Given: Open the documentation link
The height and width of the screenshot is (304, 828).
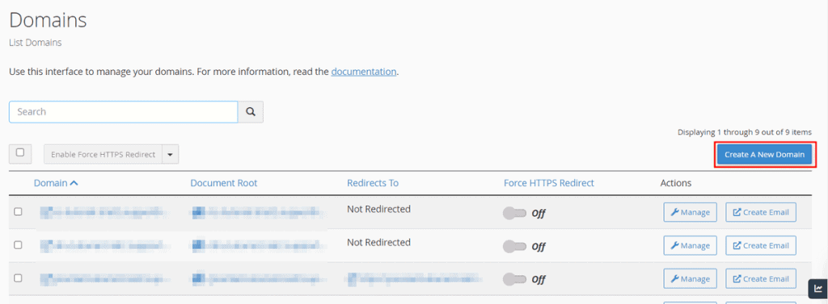Looking at the screenshot, I should [364, 71].
